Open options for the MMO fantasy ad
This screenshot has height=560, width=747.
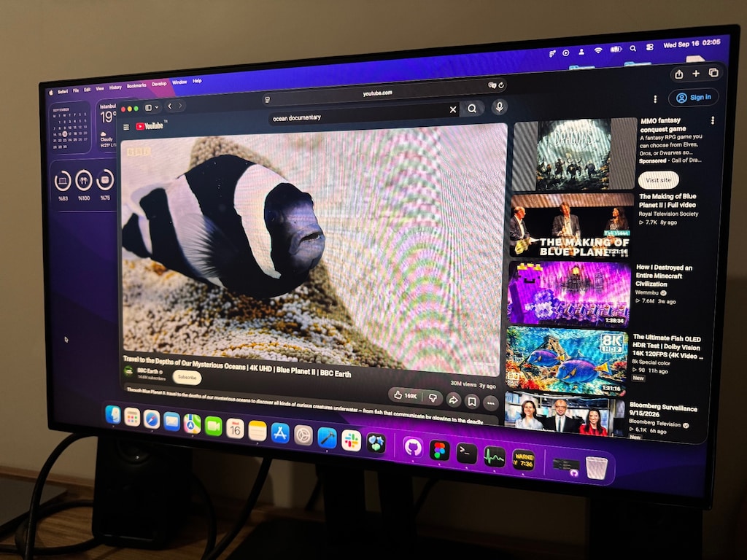point(713,120)
